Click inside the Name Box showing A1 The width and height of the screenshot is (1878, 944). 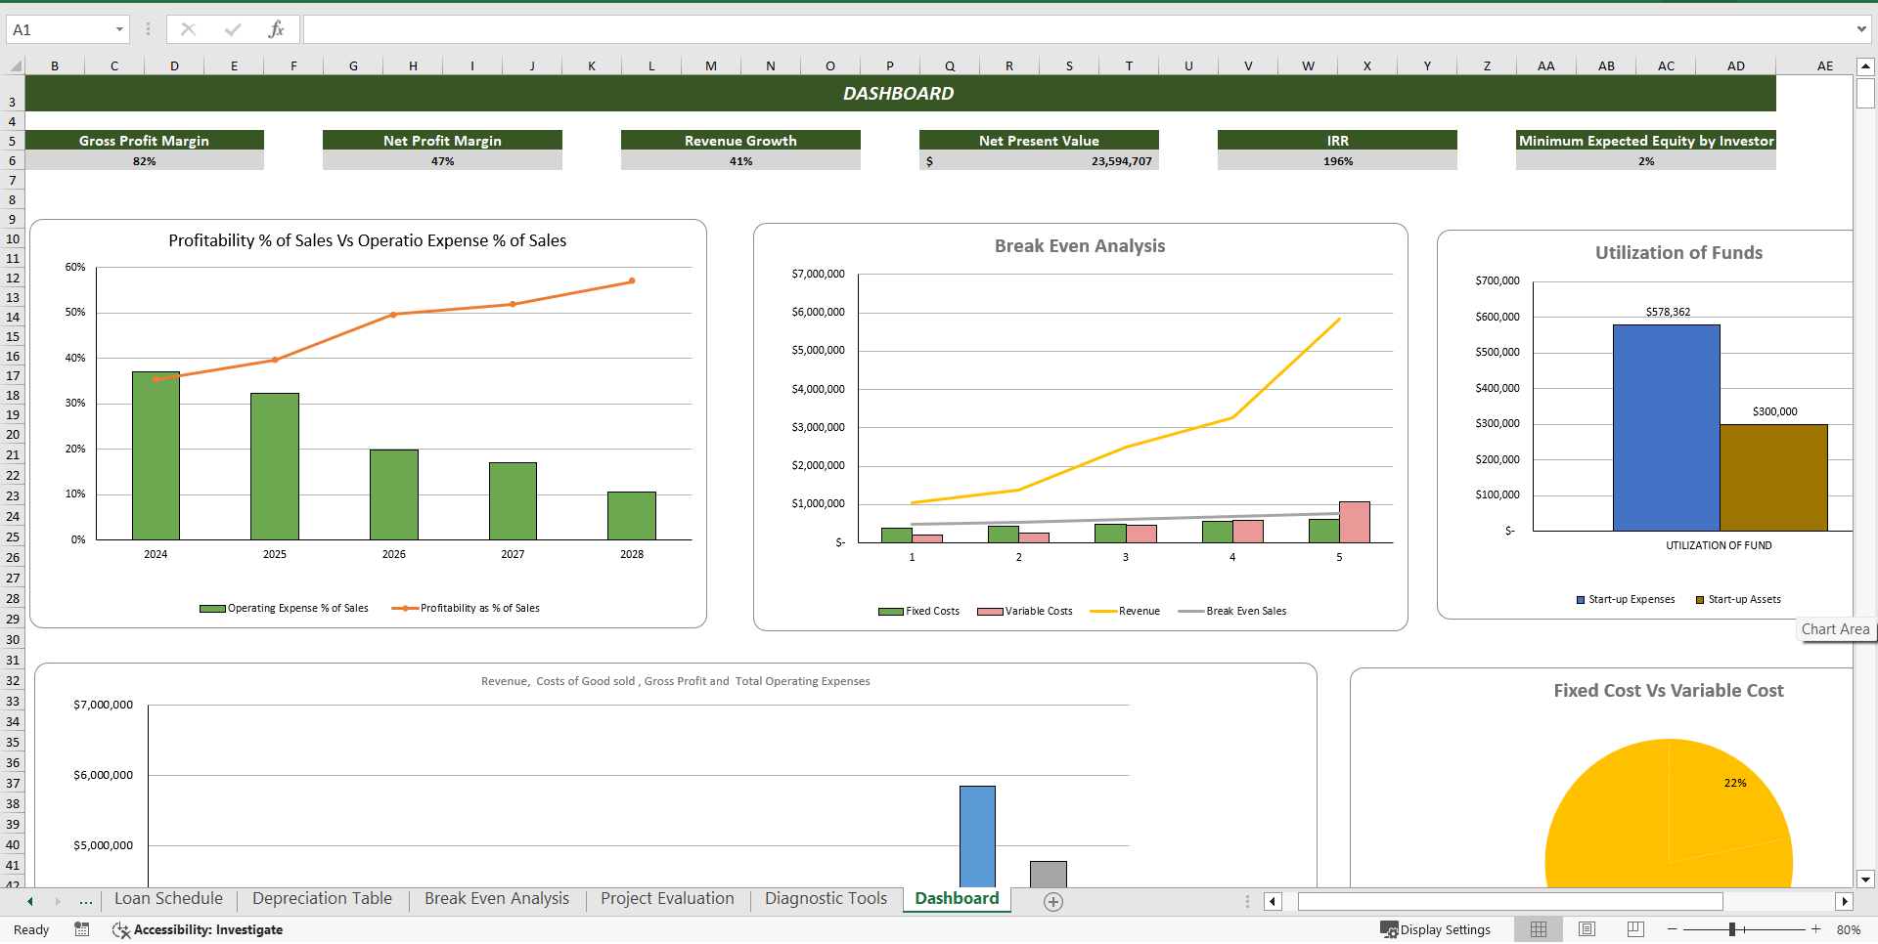[59, 29]
